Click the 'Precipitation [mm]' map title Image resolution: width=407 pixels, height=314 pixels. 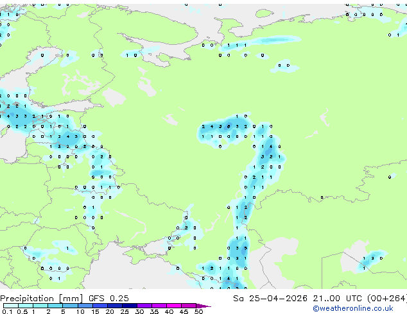42,299
